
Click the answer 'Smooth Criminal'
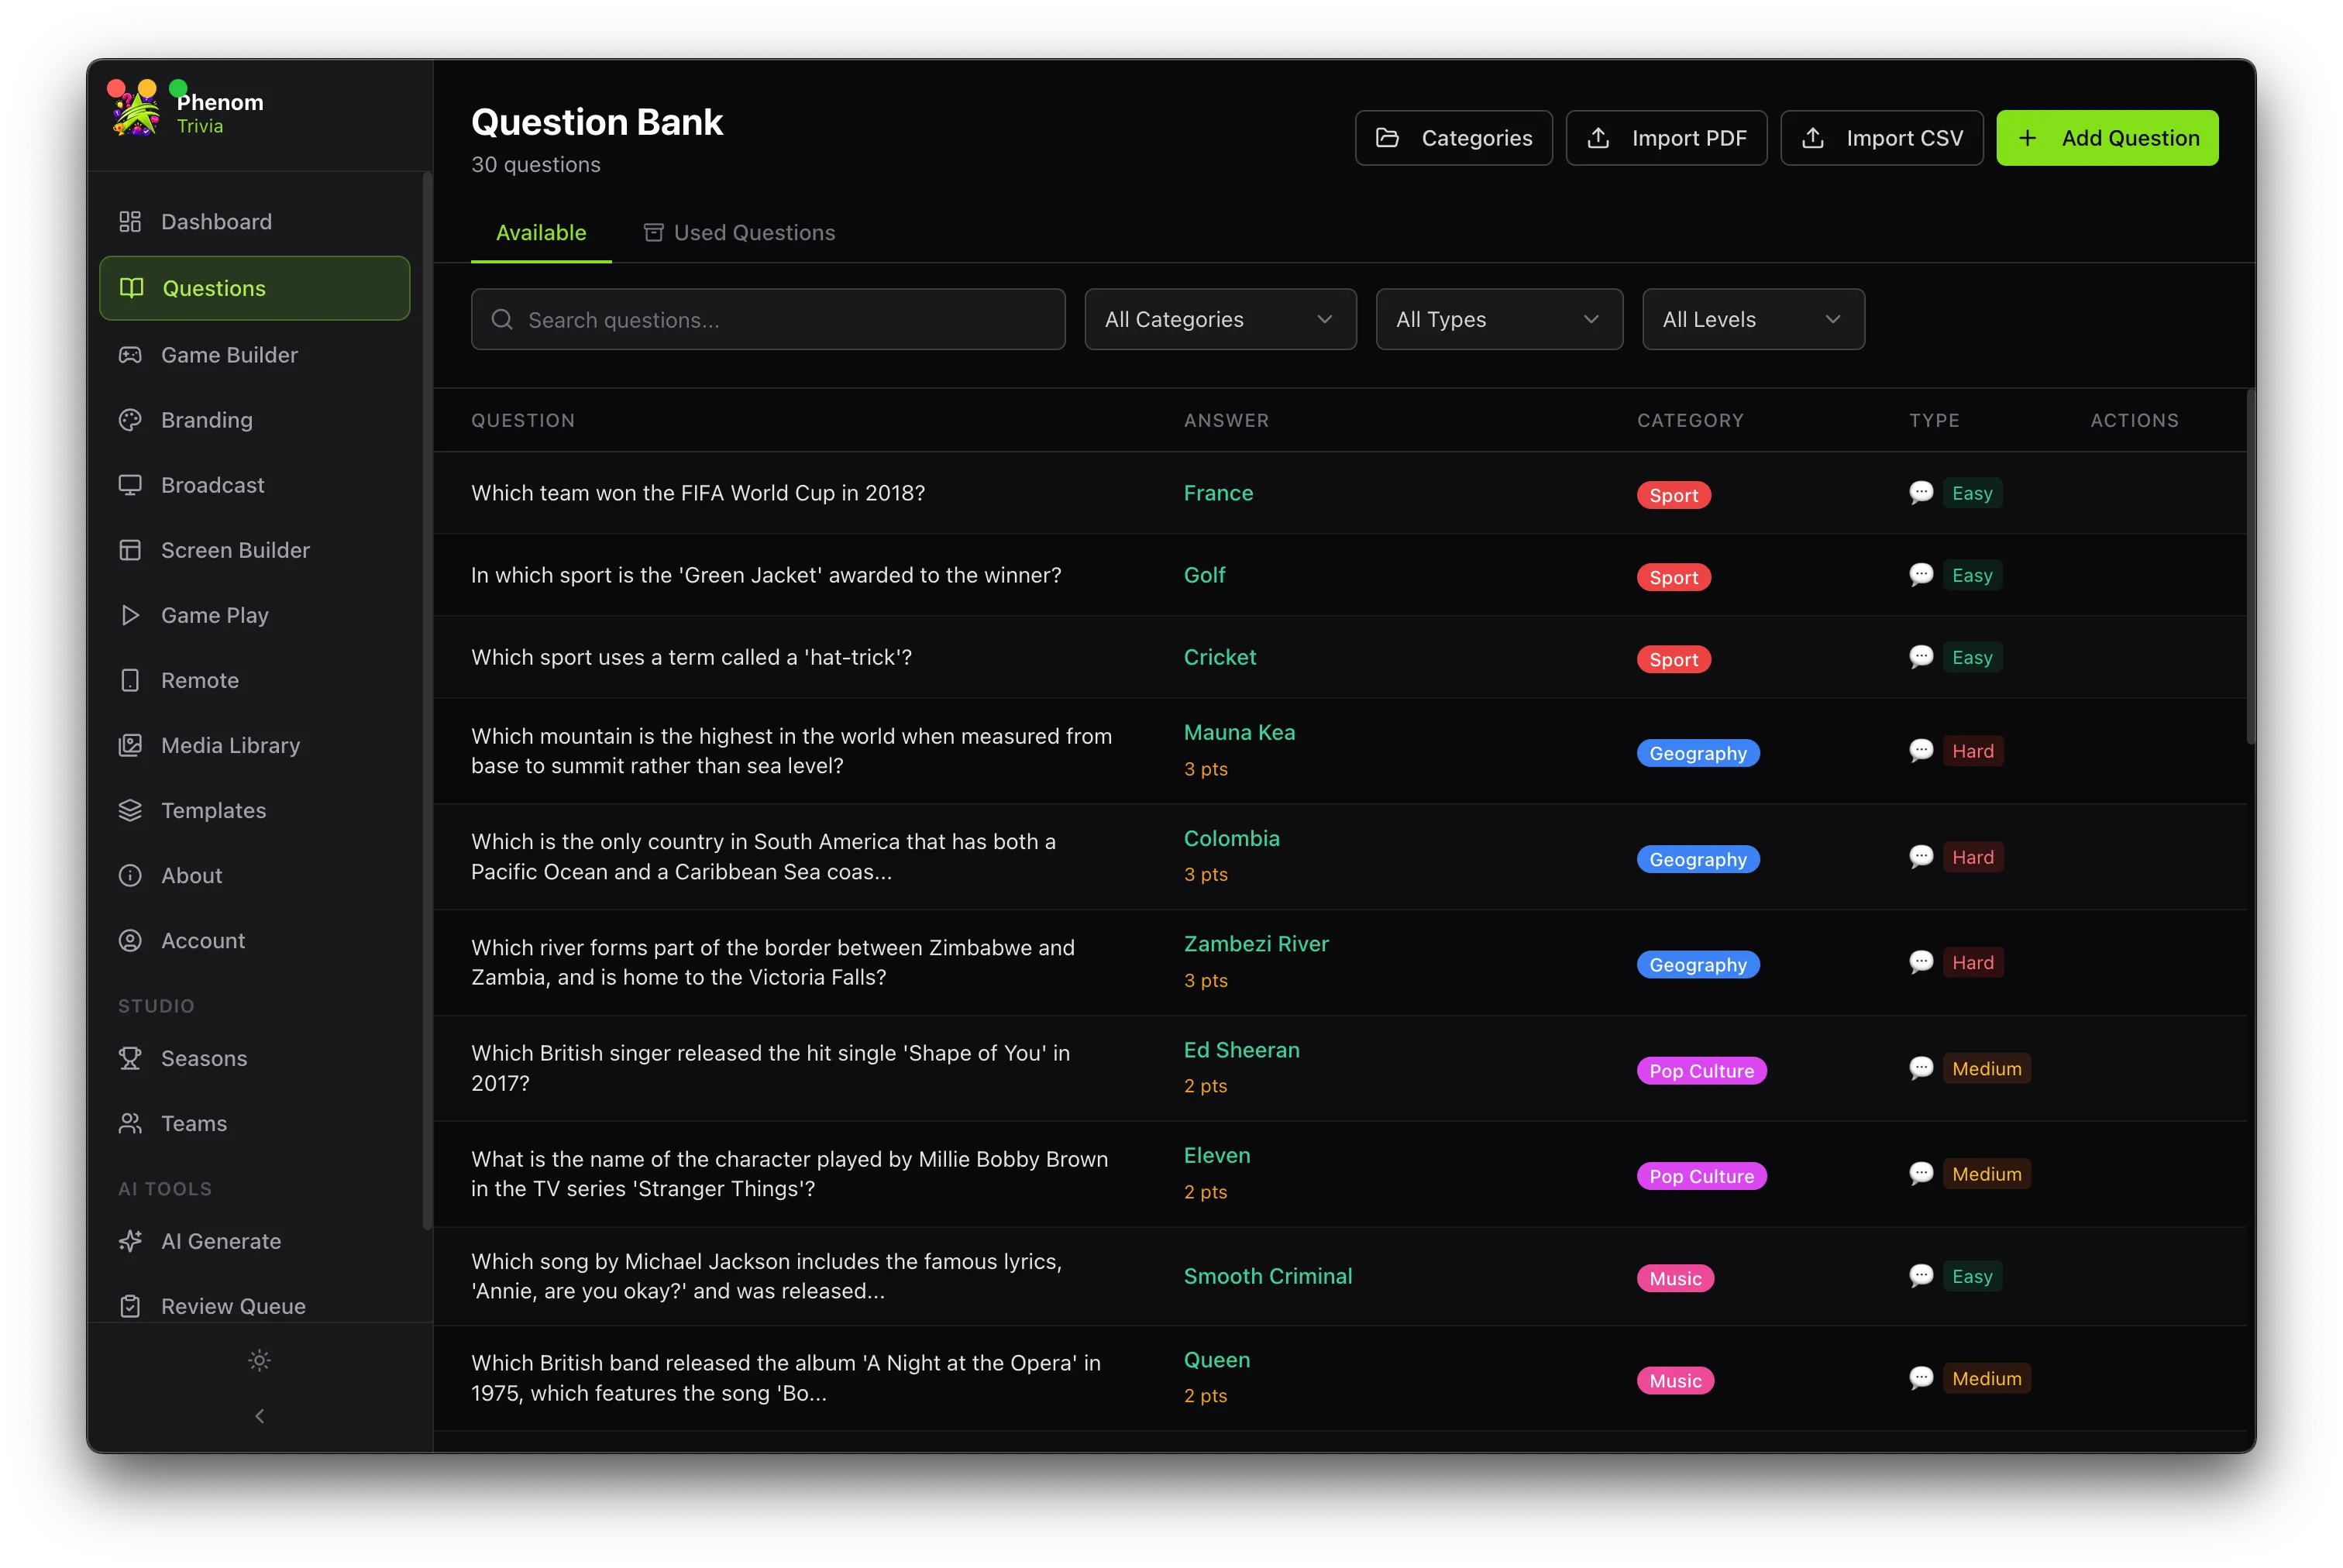[1267, 1276]
